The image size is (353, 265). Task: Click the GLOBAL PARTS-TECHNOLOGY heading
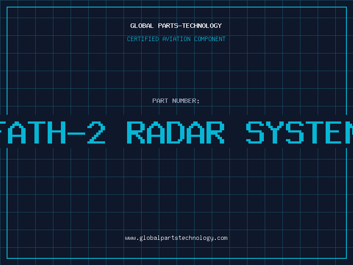point(176,26)
